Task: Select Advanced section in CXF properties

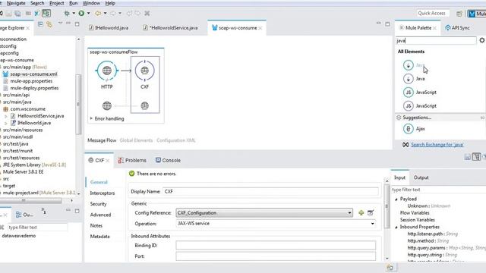Action: (100, 215)
